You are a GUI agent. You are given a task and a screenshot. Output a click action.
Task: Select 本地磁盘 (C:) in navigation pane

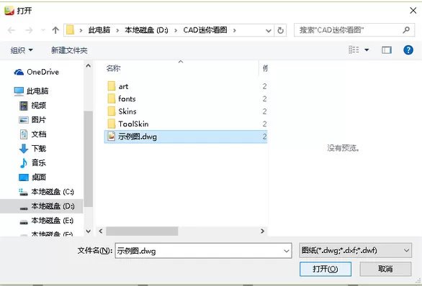tap(46, 192)
